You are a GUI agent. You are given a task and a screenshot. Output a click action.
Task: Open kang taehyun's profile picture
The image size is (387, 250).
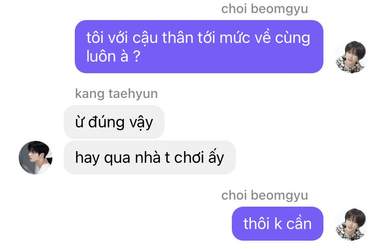tap(36, 158)
